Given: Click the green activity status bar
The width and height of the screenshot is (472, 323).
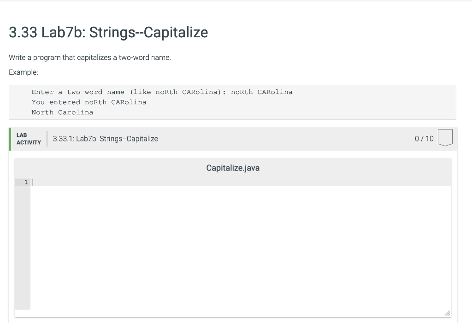Looking at the screenshot, I should coord(10,139).
